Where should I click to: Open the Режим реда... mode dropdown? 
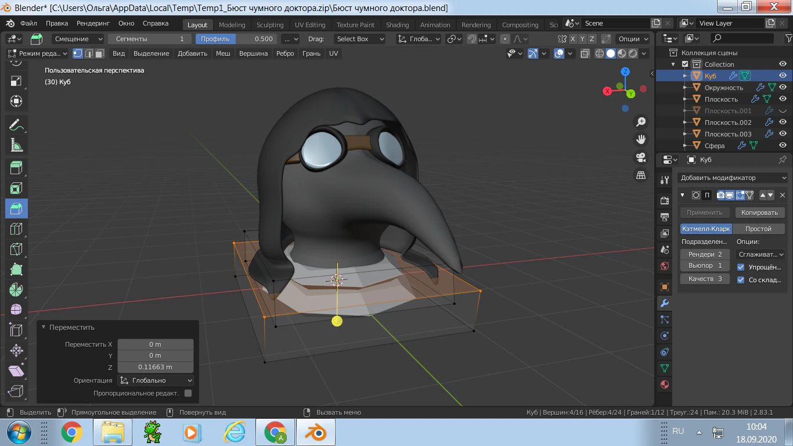37,53
